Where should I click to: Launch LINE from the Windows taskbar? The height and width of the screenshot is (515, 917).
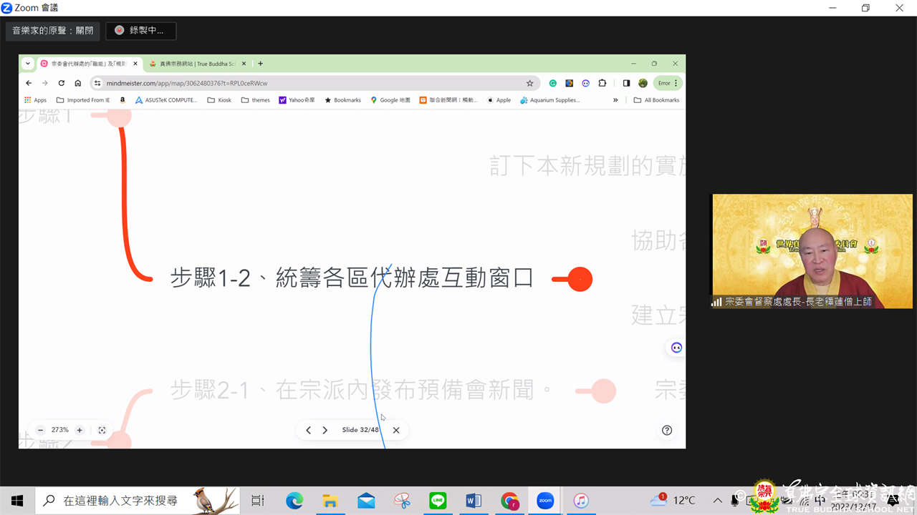point(438,501)
